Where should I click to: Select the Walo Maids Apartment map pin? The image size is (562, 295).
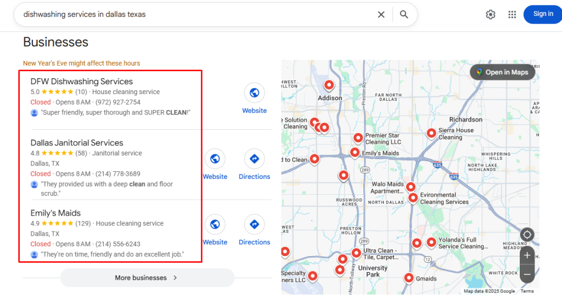pyautogui.click(x=411, y=187)
